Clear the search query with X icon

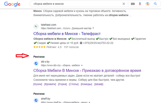click(124, 4)
